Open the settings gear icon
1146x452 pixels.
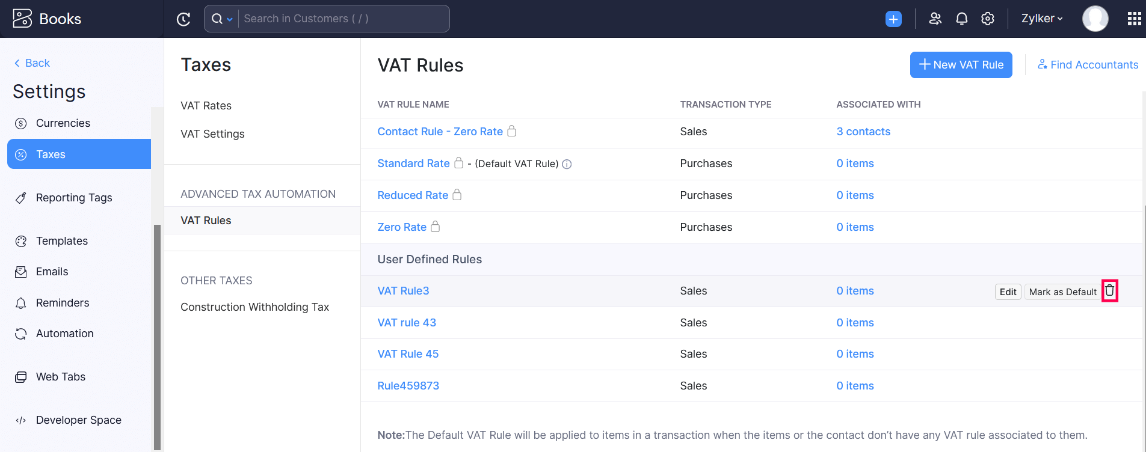tap(987, 19)
